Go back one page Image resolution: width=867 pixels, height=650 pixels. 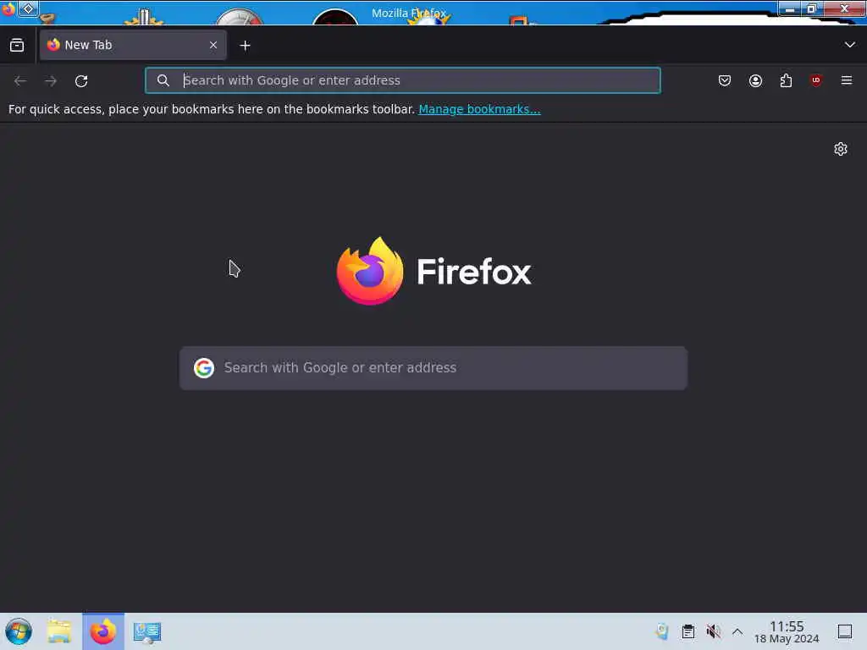(20, 80)
